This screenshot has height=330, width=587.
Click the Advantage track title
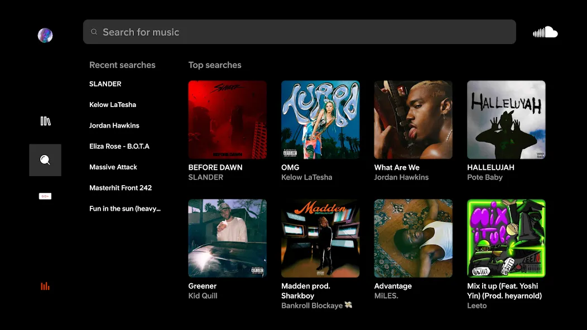point(393,286)
